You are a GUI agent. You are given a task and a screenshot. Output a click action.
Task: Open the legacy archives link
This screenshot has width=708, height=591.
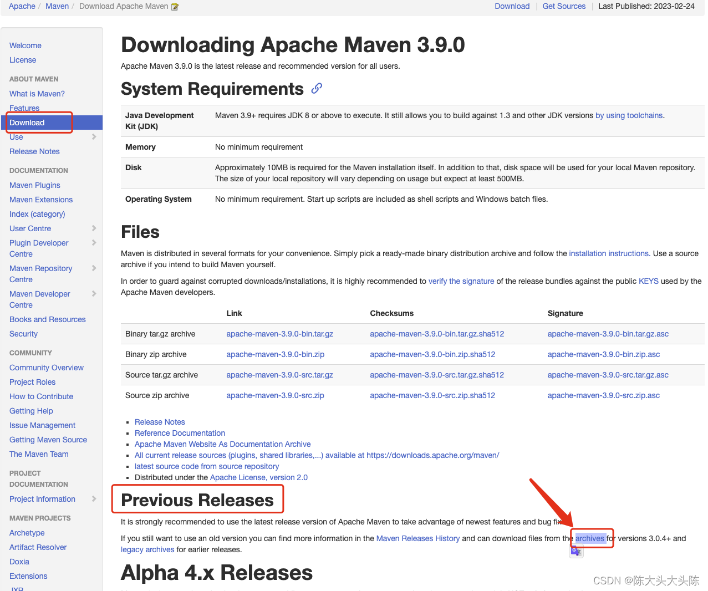click(147, 549)
